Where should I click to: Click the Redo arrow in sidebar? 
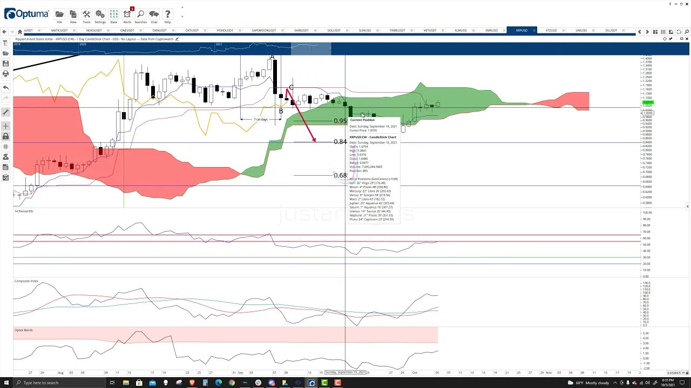pyautogui.click(x=5, y=99)
